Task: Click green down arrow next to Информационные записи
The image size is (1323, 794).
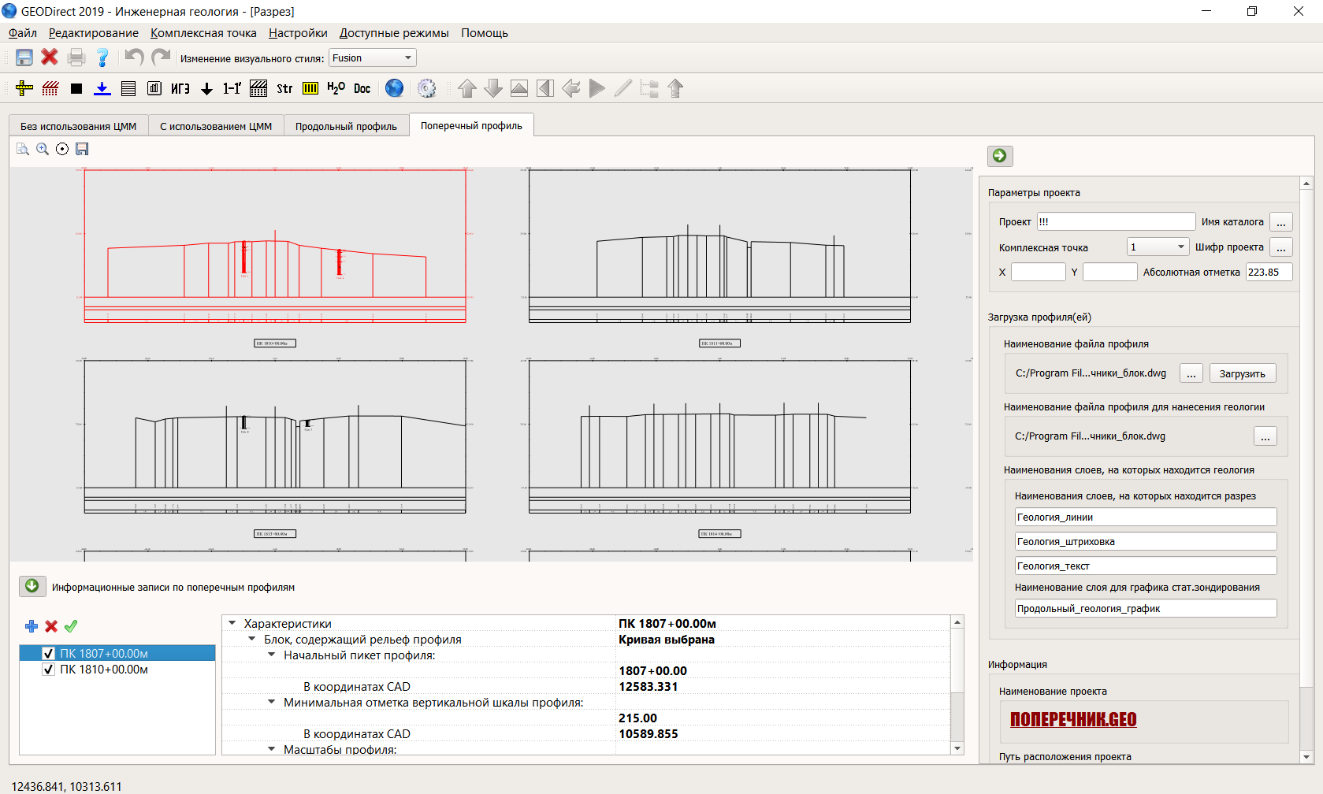Action: coord(32,586)
